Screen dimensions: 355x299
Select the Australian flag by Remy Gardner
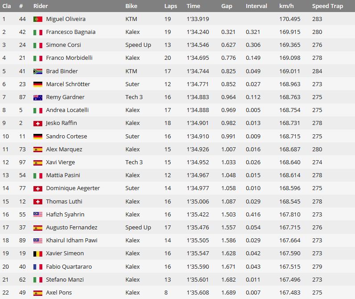pyautogui.click(x=38, y=98)
